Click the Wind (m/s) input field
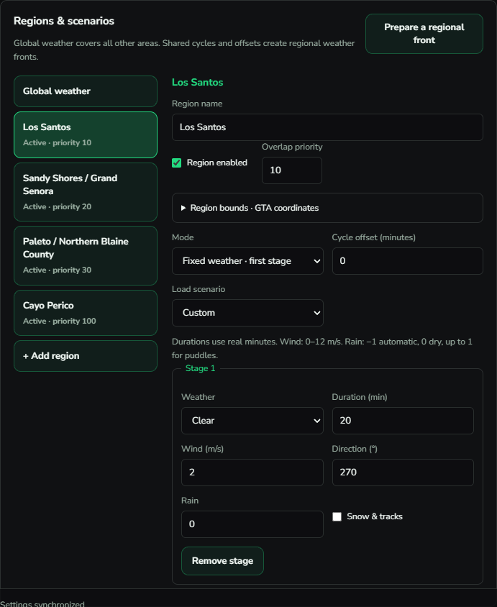Image resolution: width=497 pixels, height=607 pixels. click(252, 473)
